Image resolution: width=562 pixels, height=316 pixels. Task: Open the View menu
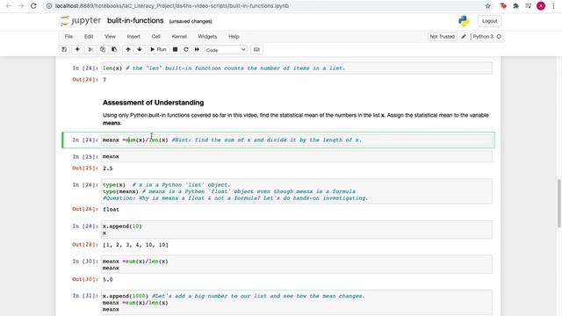(110, 37)
